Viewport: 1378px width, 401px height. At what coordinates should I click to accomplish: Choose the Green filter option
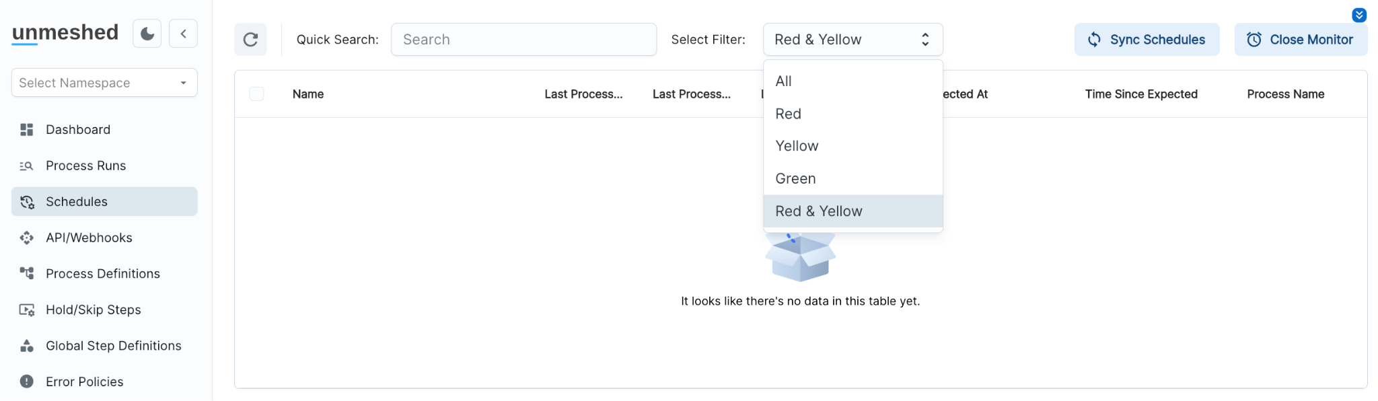coord(795,179)
